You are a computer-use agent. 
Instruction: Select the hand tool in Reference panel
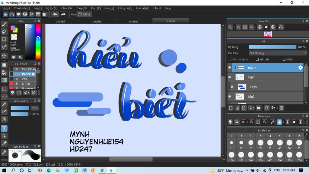point(279,122)
